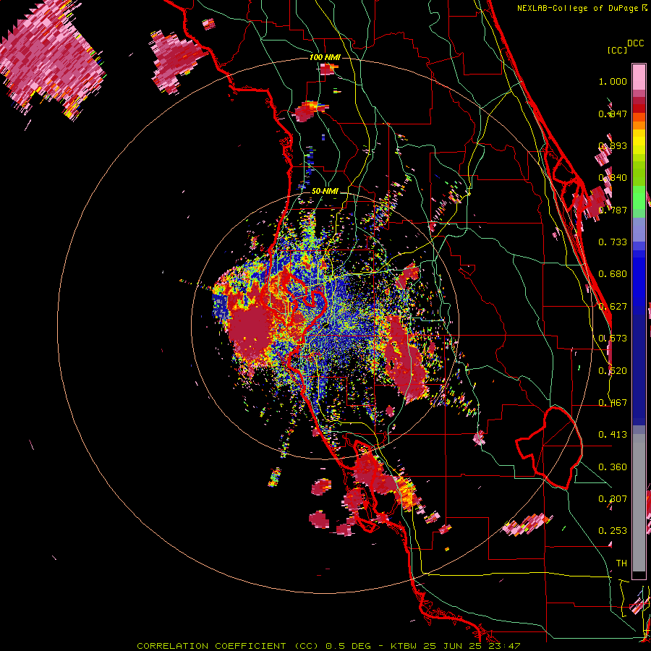
Task: Click the 0.840 scale value
Action: click(x=613, y=178)
